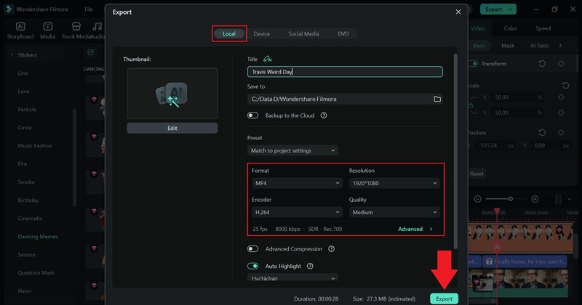Select Birthday sticker category
The height and width of the screenshot is (305, 582).
point(28,200)
